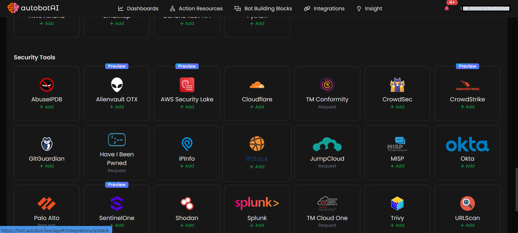Select the Trivy logo icon

[x=397, y=203]
